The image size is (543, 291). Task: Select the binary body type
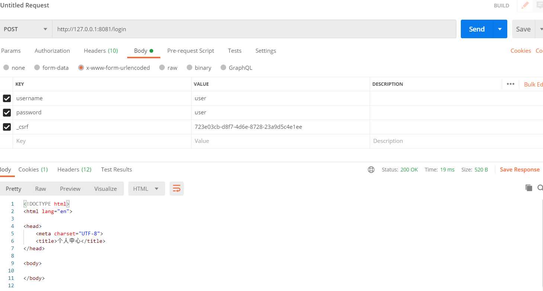(199, 68)
